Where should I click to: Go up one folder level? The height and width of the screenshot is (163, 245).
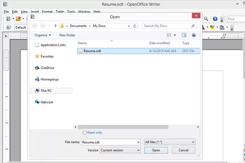click(55, 26)
